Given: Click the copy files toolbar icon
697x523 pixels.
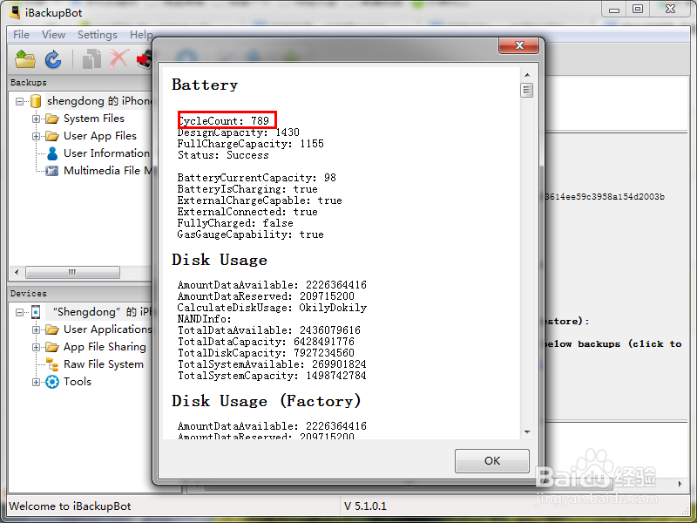Looking at the screenshot, I should (x=92, y=58).
